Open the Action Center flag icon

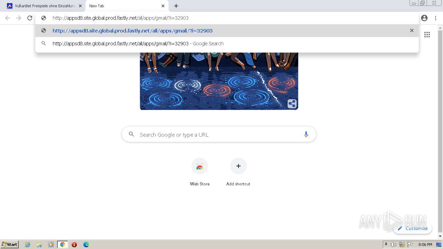tap(410, 245)
